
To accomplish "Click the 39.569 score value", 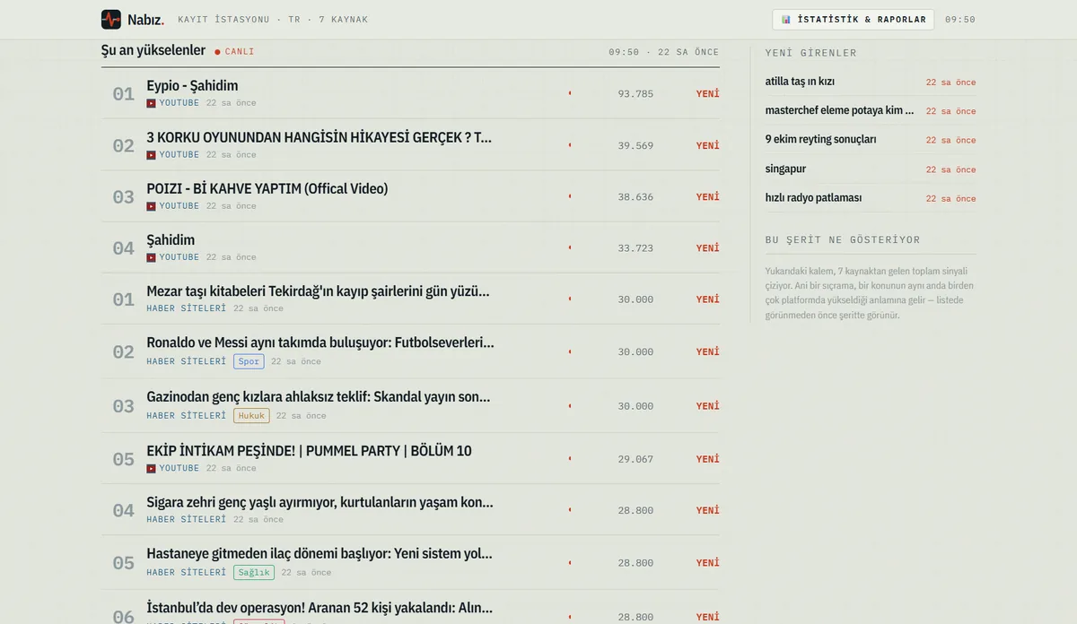I will pos(635,145).
